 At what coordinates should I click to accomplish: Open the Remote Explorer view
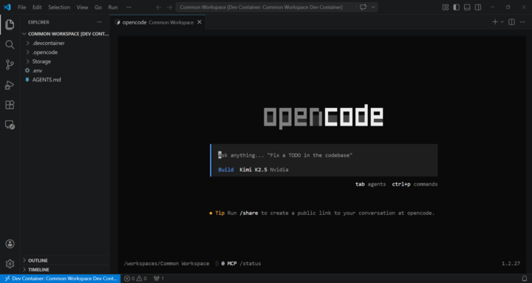(x=10, y=125)
